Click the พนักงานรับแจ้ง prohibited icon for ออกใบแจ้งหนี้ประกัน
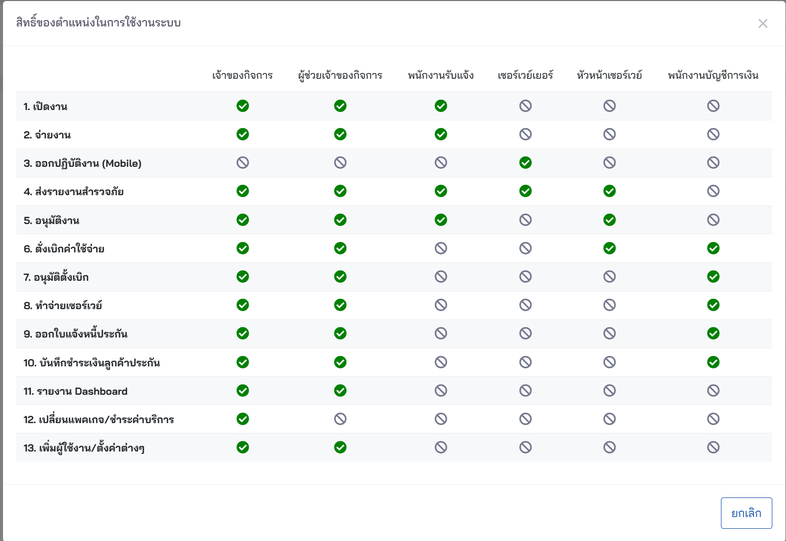 tap(441, 334)
